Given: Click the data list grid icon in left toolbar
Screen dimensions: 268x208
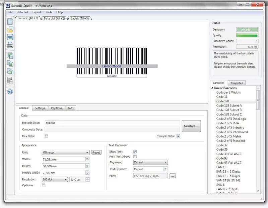Looking at the screenshot, I should tap(10, 80).
